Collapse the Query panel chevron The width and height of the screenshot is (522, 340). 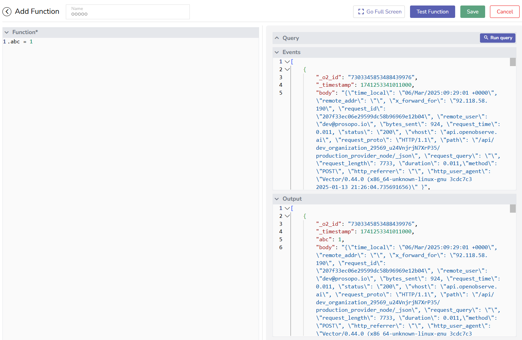point(277,38)
